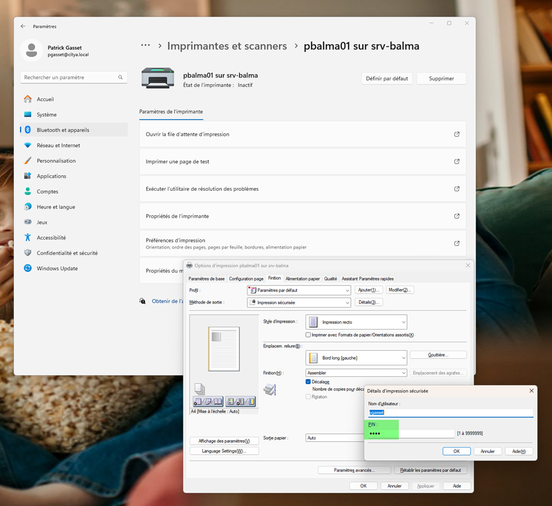Viewport: 552px width, 506px height.
Task: Click the breadcrumb ellipsis before Imprimantes et scanners
Action: (x=145, y=46)
